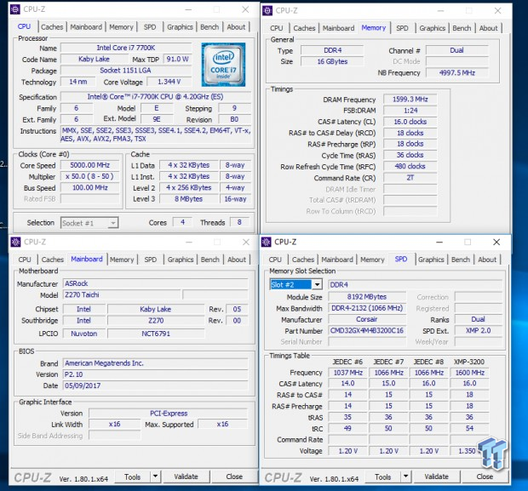The image size is (528, 491).
Task: Switch to Mainboard tab in the CPU window
Action: pos(86,27)
